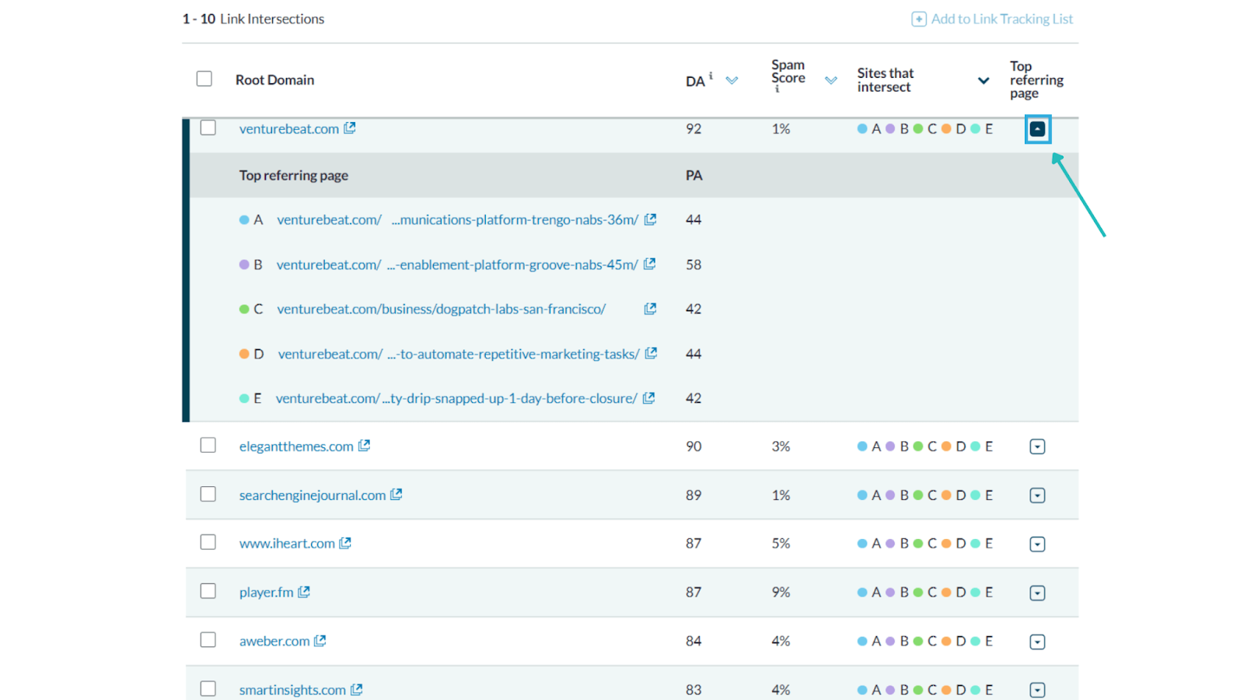
Task: Open external icon for trengo-nabs-36m page
Action: pyautogui.click(x=651, y=219)
